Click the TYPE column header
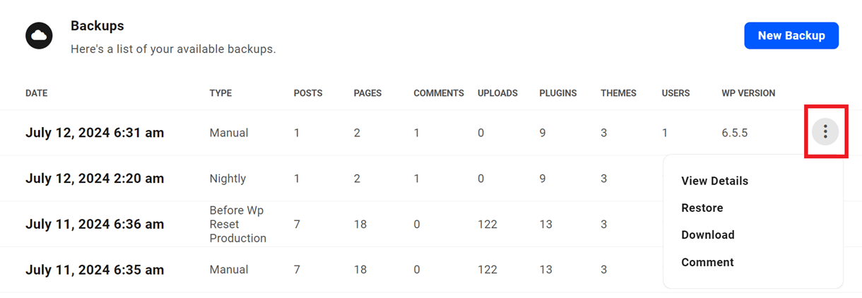This screenshot has width=862, height=298. (x=220, y=93)
